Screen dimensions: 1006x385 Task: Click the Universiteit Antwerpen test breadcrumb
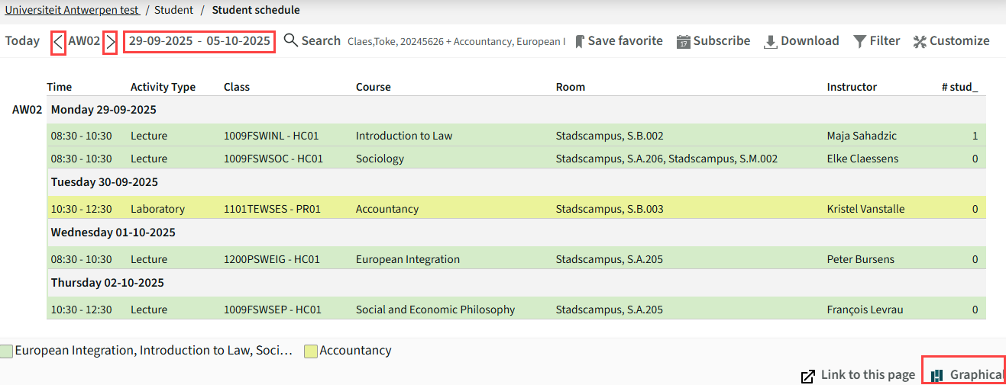pos(72,10)
